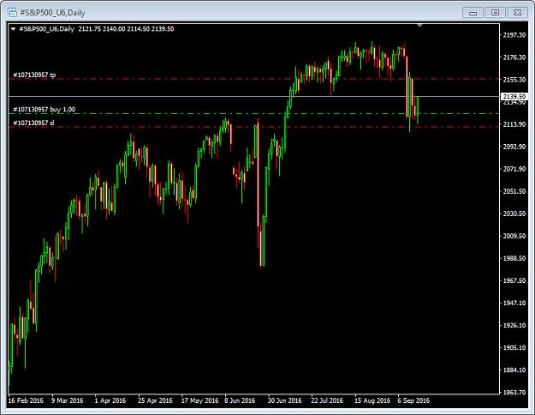
Task: Click the 16 Feb 2016 date label
Action: 26,400
